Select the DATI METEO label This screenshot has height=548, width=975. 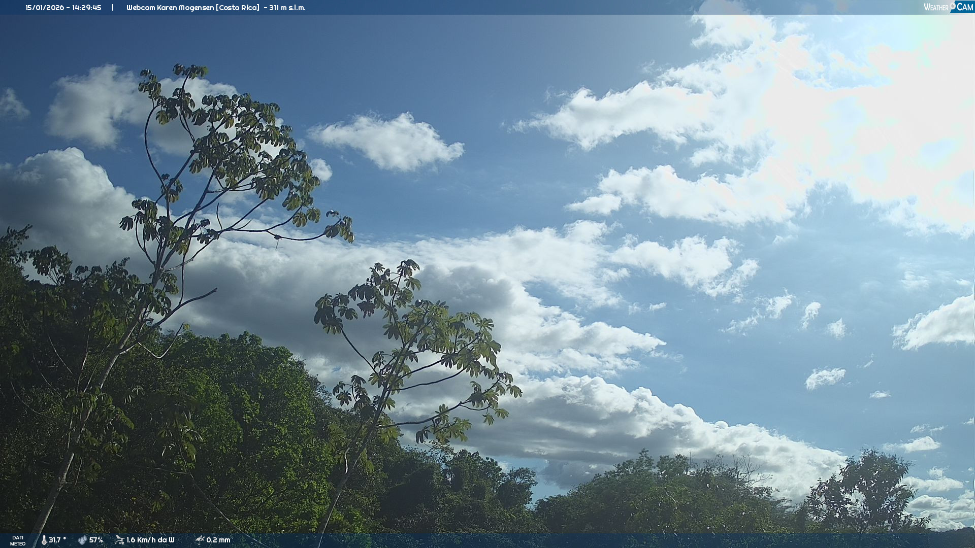click(18, 540)
